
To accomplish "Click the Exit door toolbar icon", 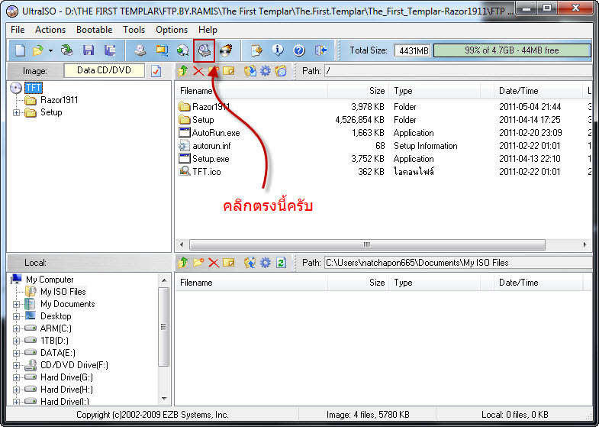I will pos(320,50).
